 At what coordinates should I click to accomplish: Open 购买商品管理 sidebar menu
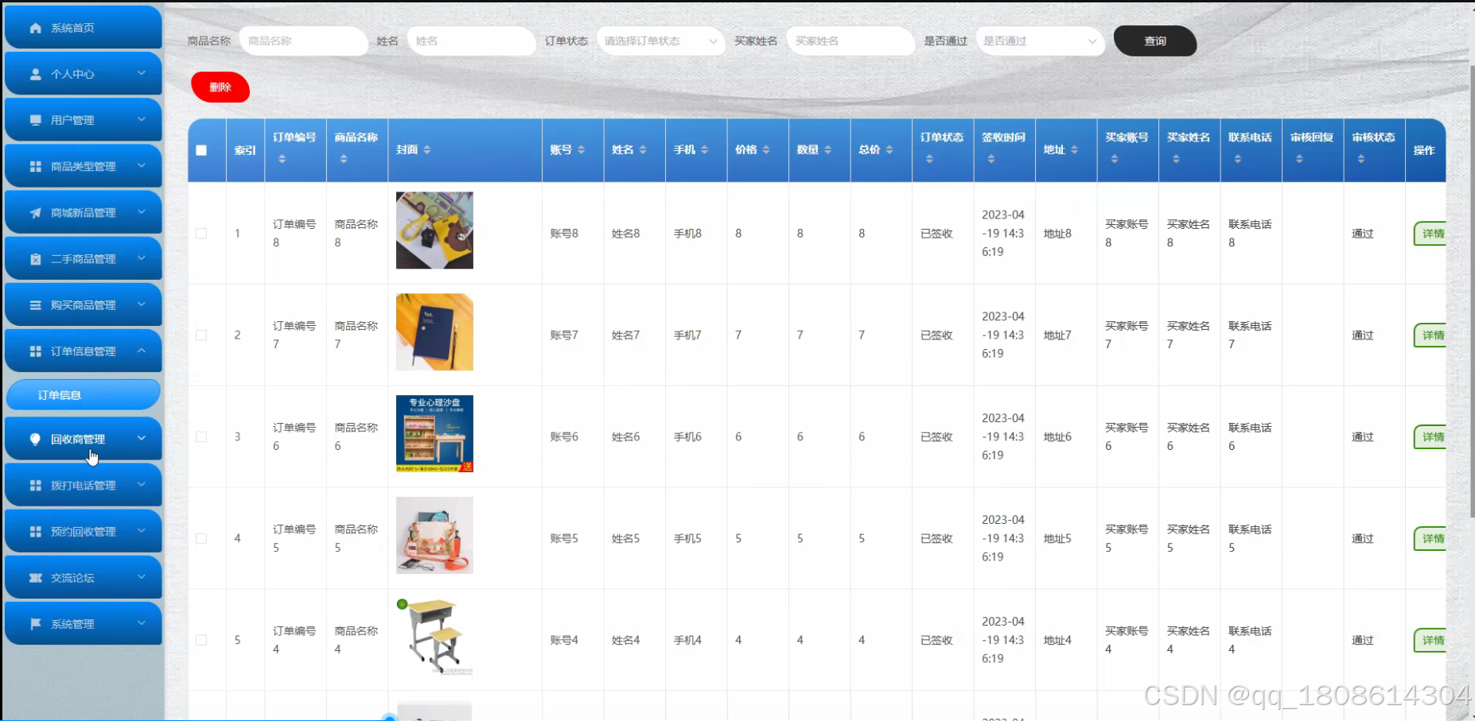(x=84, y=305)
